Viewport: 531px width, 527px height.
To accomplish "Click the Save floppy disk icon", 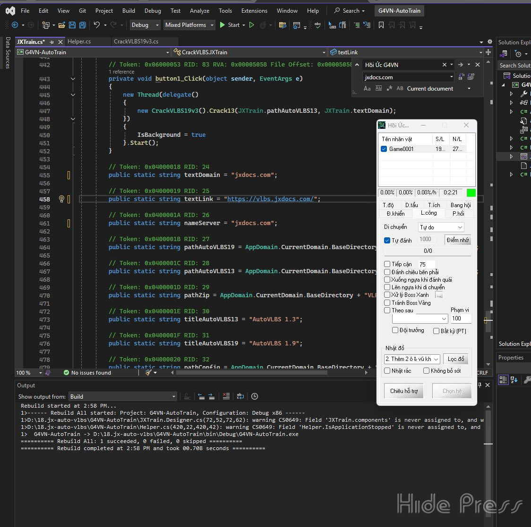I will tap(72, 25).
